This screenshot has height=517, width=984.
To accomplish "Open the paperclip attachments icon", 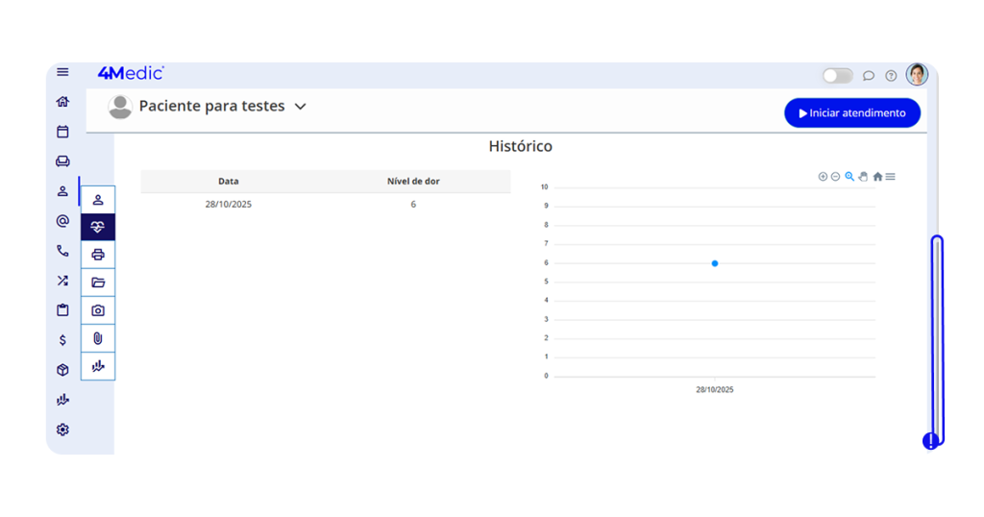I will [98, 338].
